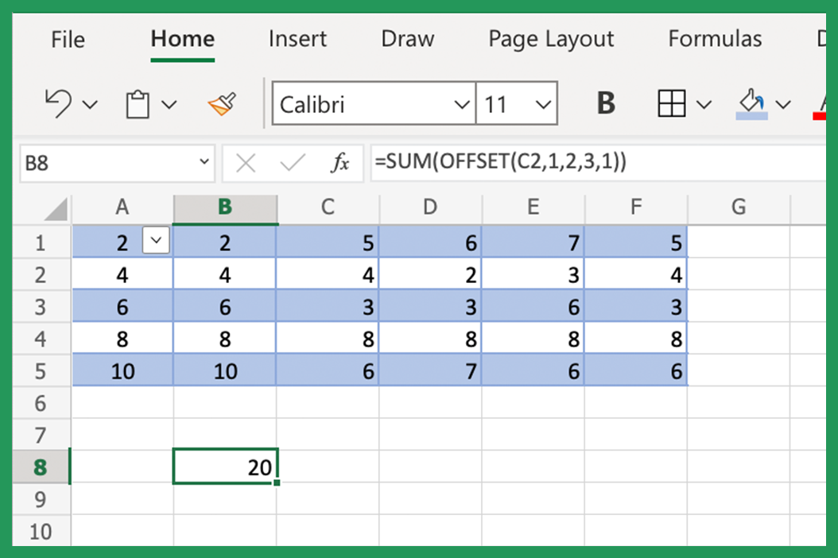Screen dimensions: 838x558
Task: Apply the Fill Color bucket icon
Action: pos(751,103)
